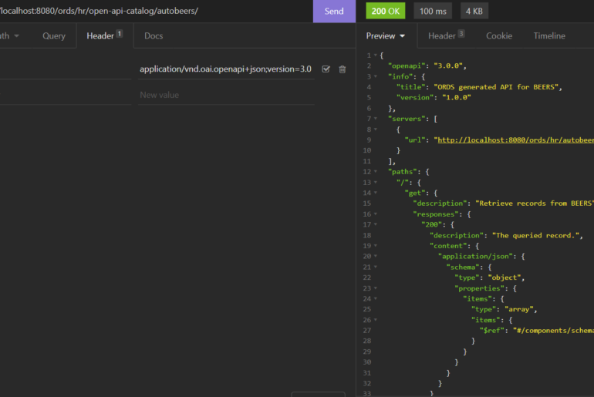This screenshot has width=594, height=397.
Task: Click the 4 KB response size badge
Action: [x=474, y=11]
